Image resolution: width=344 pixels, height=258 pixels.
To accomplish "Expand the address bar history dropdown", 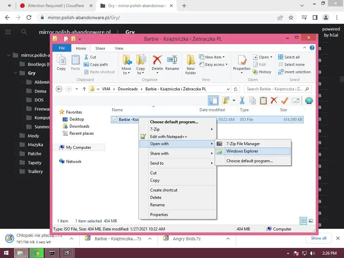I will (x=228, y=89).
